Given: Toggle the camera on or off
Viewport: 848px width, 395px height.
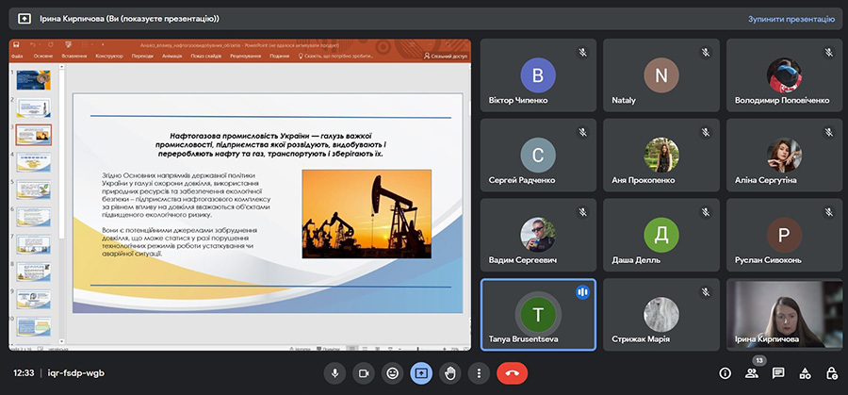Looking at the screenshot, I should click(x=363, y=373).
